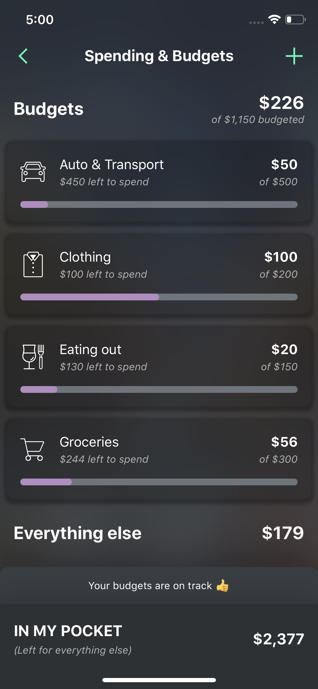Tap the battery indicator in status bar

(295, 20)
